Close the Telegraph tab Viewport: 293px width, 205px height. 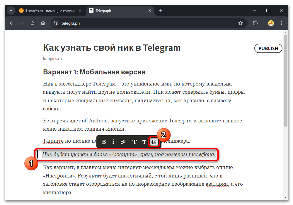point(150,11)
